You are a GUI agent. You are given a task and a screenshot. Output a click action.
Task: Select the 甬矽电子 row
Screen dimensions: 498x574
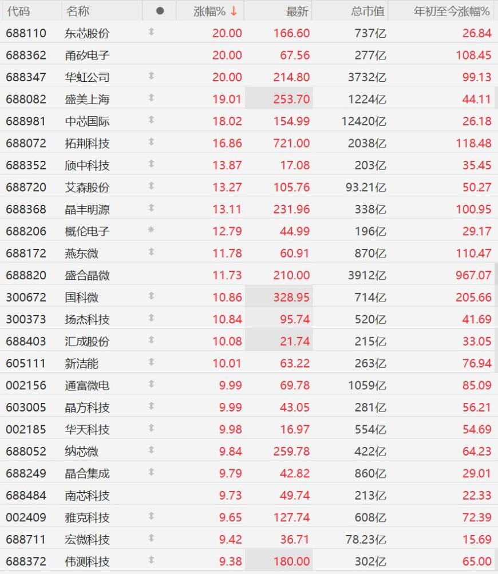(x=249, y=55)
